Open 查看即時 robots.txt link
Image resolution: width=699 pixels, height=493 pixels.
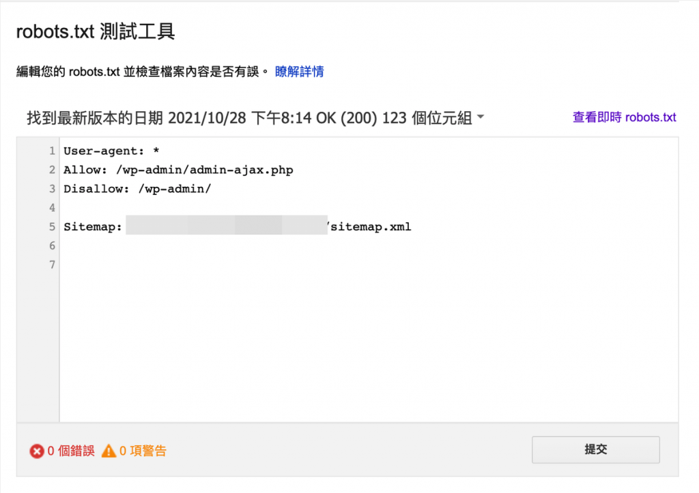tap(624, 117)
